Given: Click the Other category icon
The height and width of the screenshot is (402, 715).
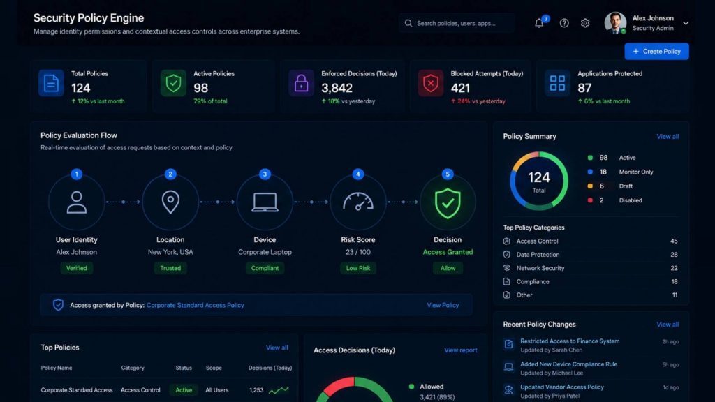Looking at the screenshot, I should click(x=507, y=295).
